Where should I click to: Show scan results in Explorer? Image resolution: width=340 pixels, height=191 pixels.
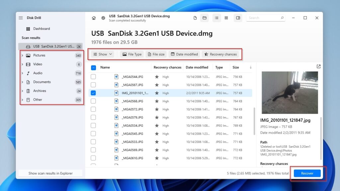pyautogui.click(x=50, y=173)
